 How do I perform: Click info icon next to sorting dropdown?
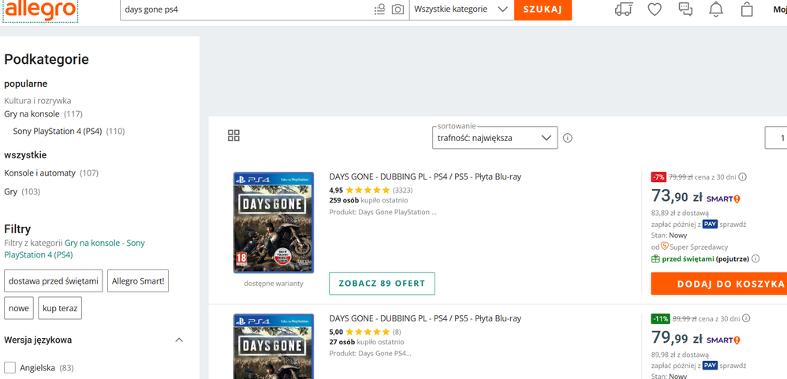coord(568,138)
